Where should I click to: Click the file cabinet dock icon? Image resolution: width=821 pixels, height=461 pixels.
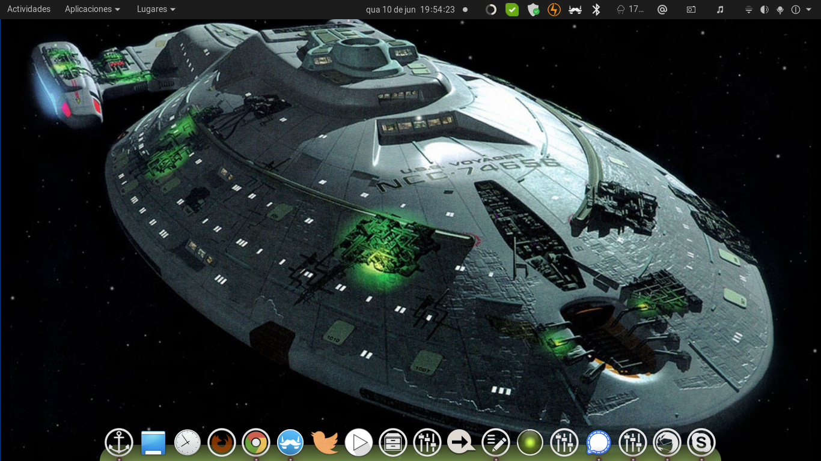point(393,443)
